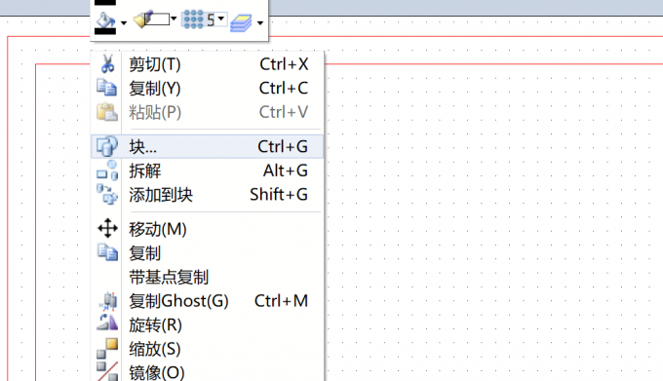
Task: Click the paint bucket fill color tool
Action: (x=105, y=19)
